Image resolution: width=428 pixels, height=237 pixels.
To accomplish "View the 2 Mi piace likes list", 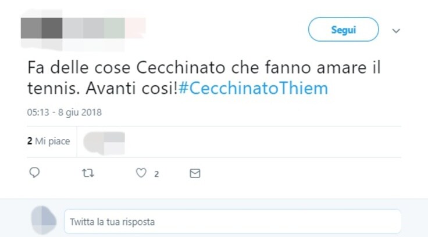I will 49,141.
